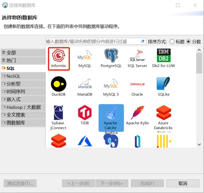Select the DuckDB driver
Viewport: 204px width, 193px height.
point(59,86)
